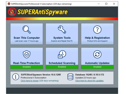Toggle Real-Time Protection Enabled status bar
This screenshot has width=126, height=94.
tap(27, 67)
